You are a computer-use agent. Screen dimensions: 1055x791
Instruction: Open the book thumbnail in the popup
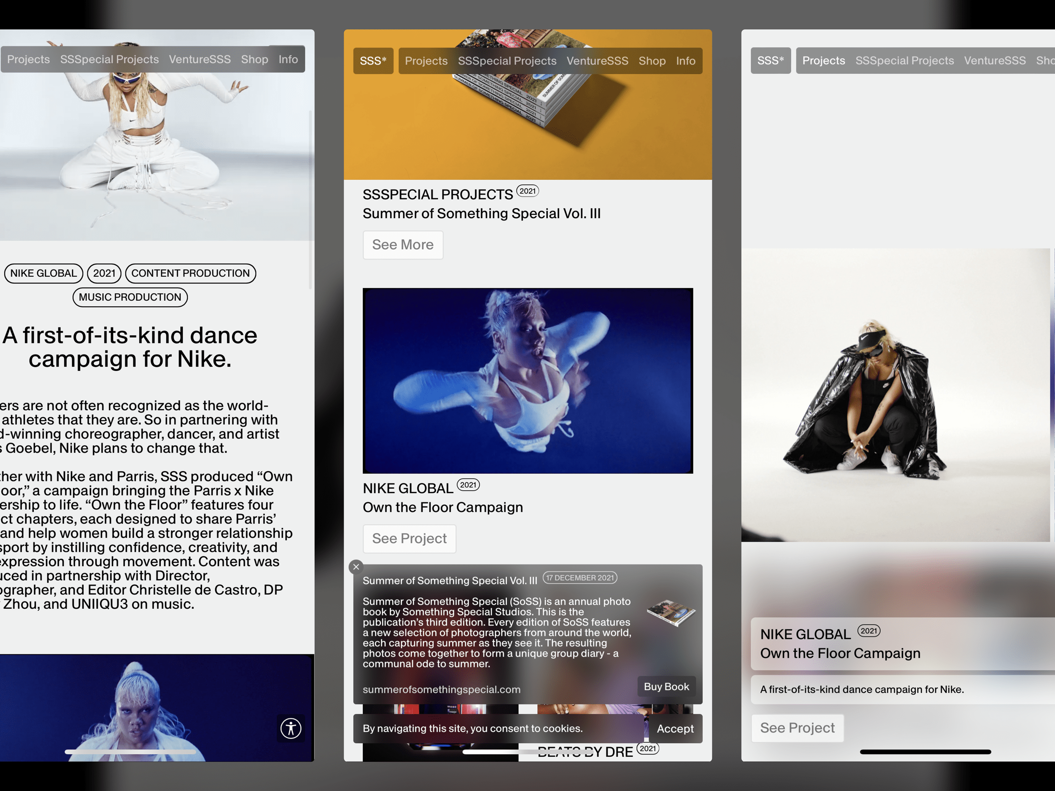[x=671, y=613]
